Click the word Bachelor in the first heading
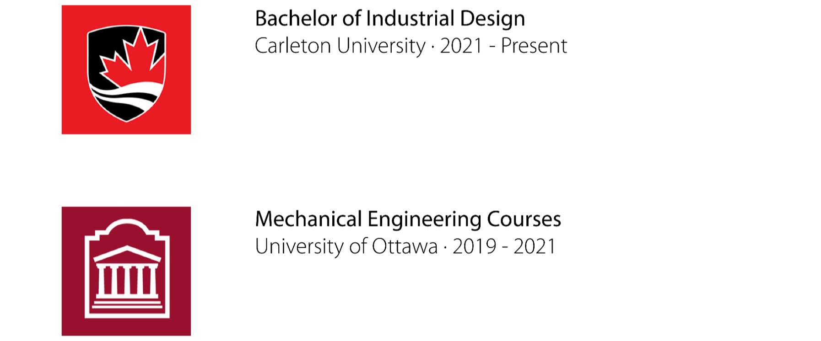Screen dimensions: 821x341 297,18
